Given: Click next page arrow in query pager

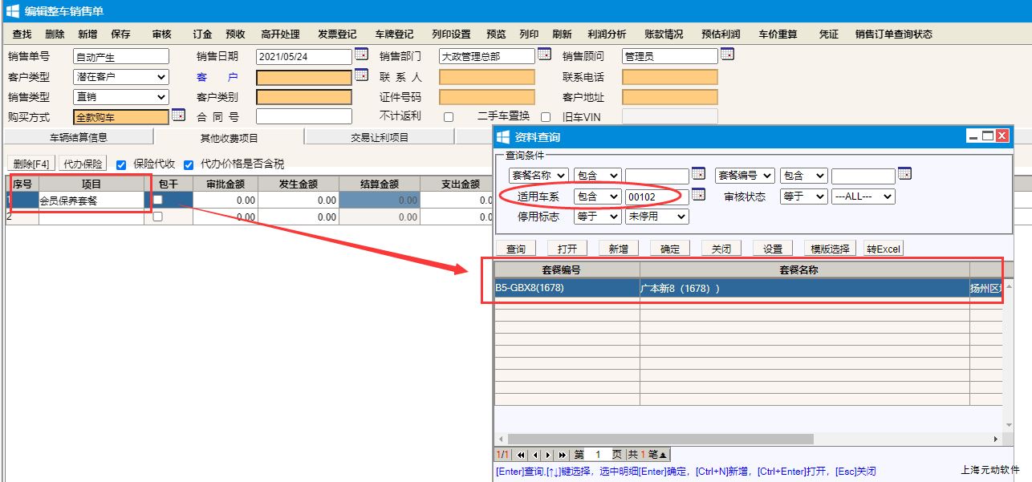Looking at the screenshot, I should click(x=549, y=455).
